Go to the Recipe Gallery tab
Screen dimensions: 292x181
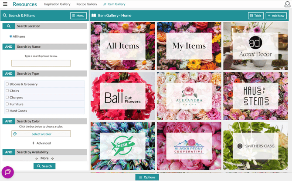pyautogui.click(x=87, y=4)
